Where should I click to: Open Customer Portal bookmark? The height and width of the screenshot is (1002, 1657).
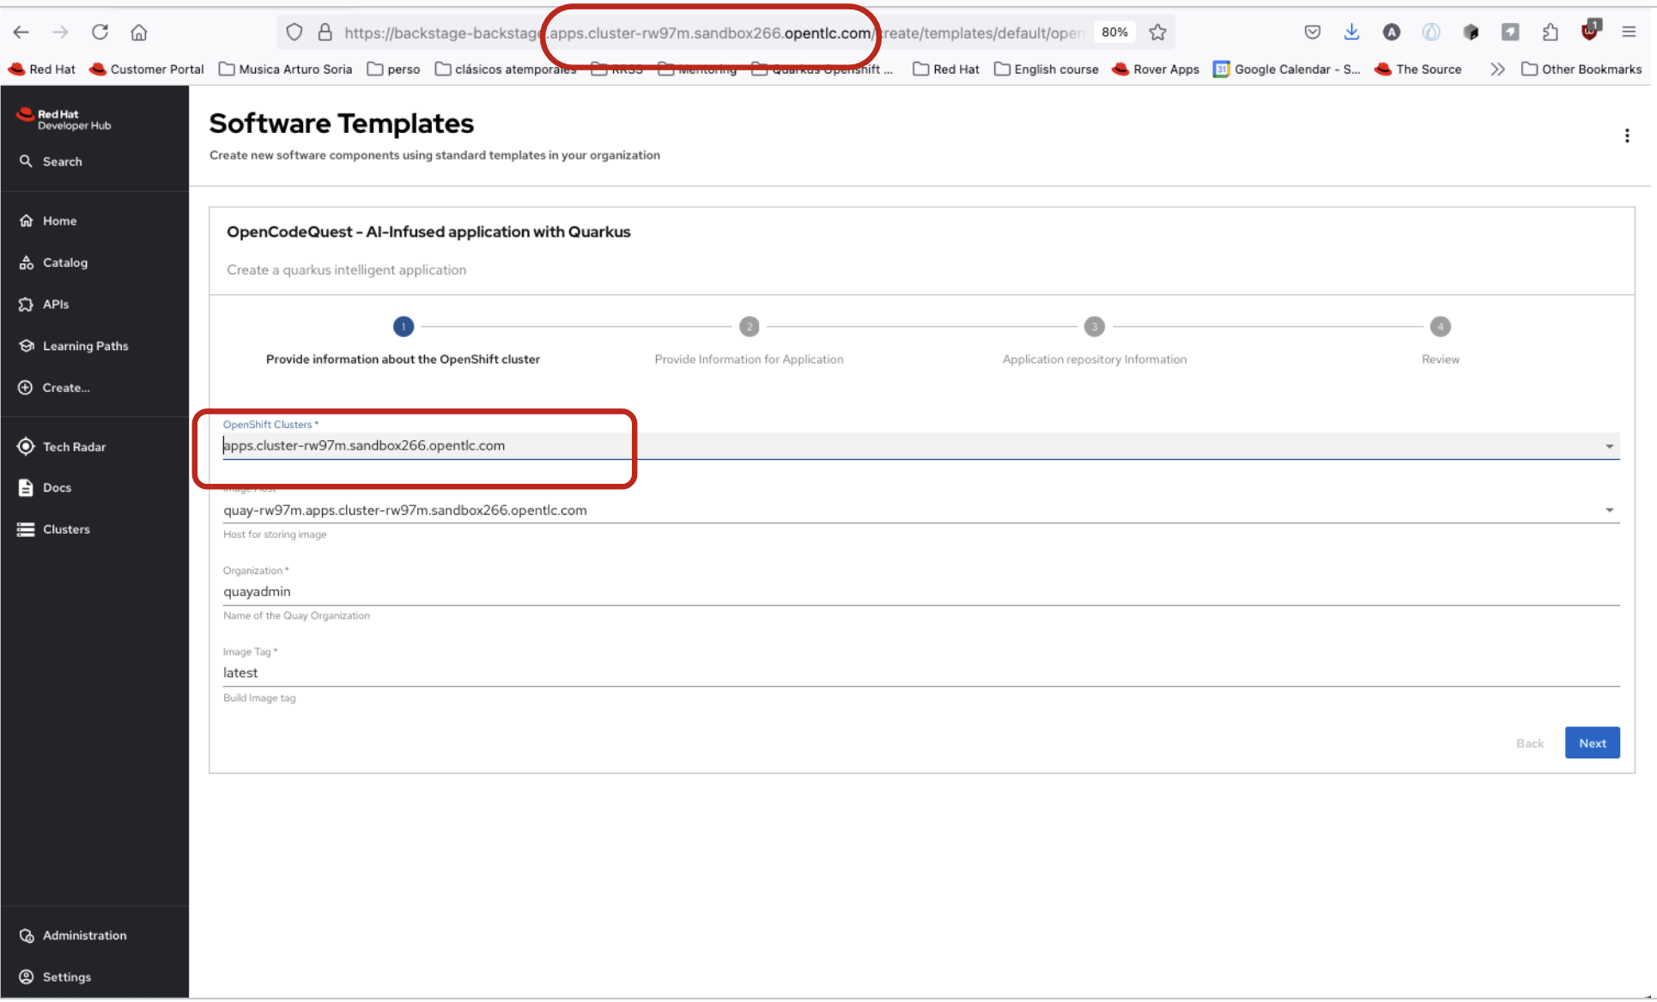point(147,69)
